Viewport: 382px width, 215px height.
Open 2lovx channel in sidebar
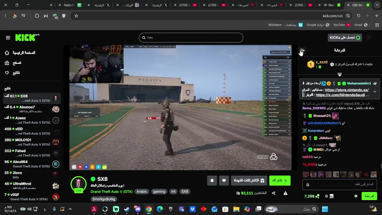point(32,175)
